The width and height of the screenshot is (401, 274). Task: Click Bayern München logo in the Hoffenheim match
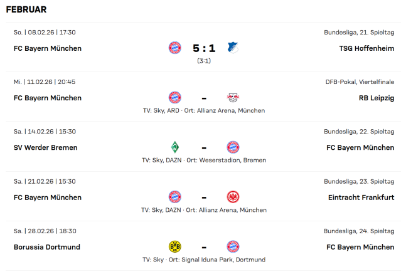[x=174, y=48]
